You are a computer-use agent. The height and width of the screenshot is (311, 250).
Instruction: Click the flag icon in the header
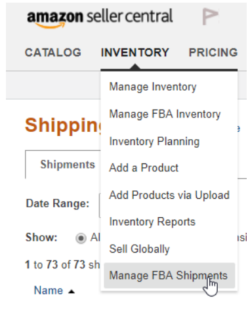tap(210, 16)
